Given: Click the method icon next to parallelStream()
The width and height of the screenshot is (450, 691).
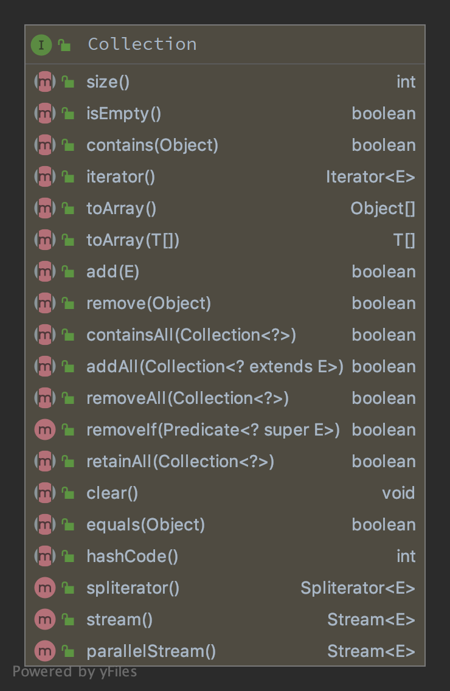Looking at the screenshot, I should (44, 651).
